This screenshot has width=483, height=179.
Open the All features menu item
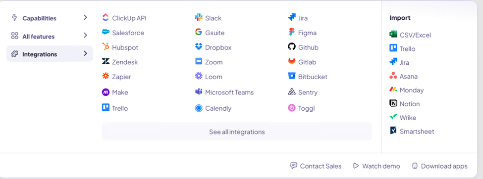[x=50, y=36]
